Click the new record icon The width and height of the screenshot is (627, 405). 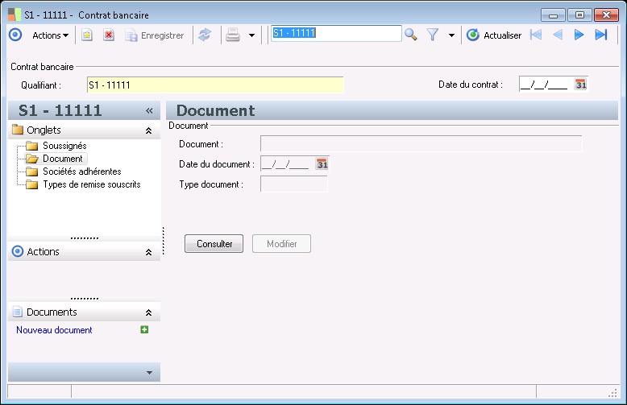point(87,35)
